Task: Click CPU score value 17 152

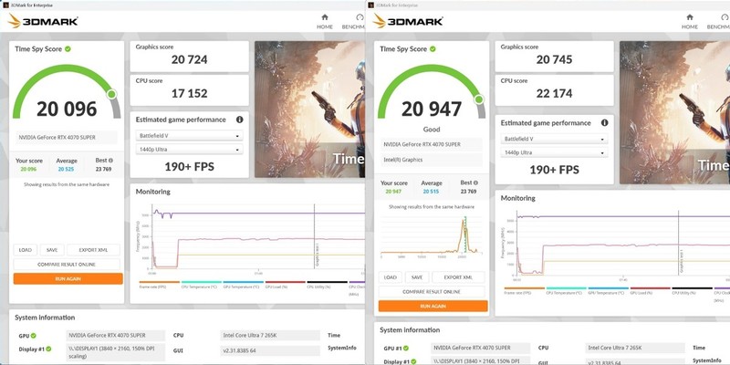Action: point(190,93)
